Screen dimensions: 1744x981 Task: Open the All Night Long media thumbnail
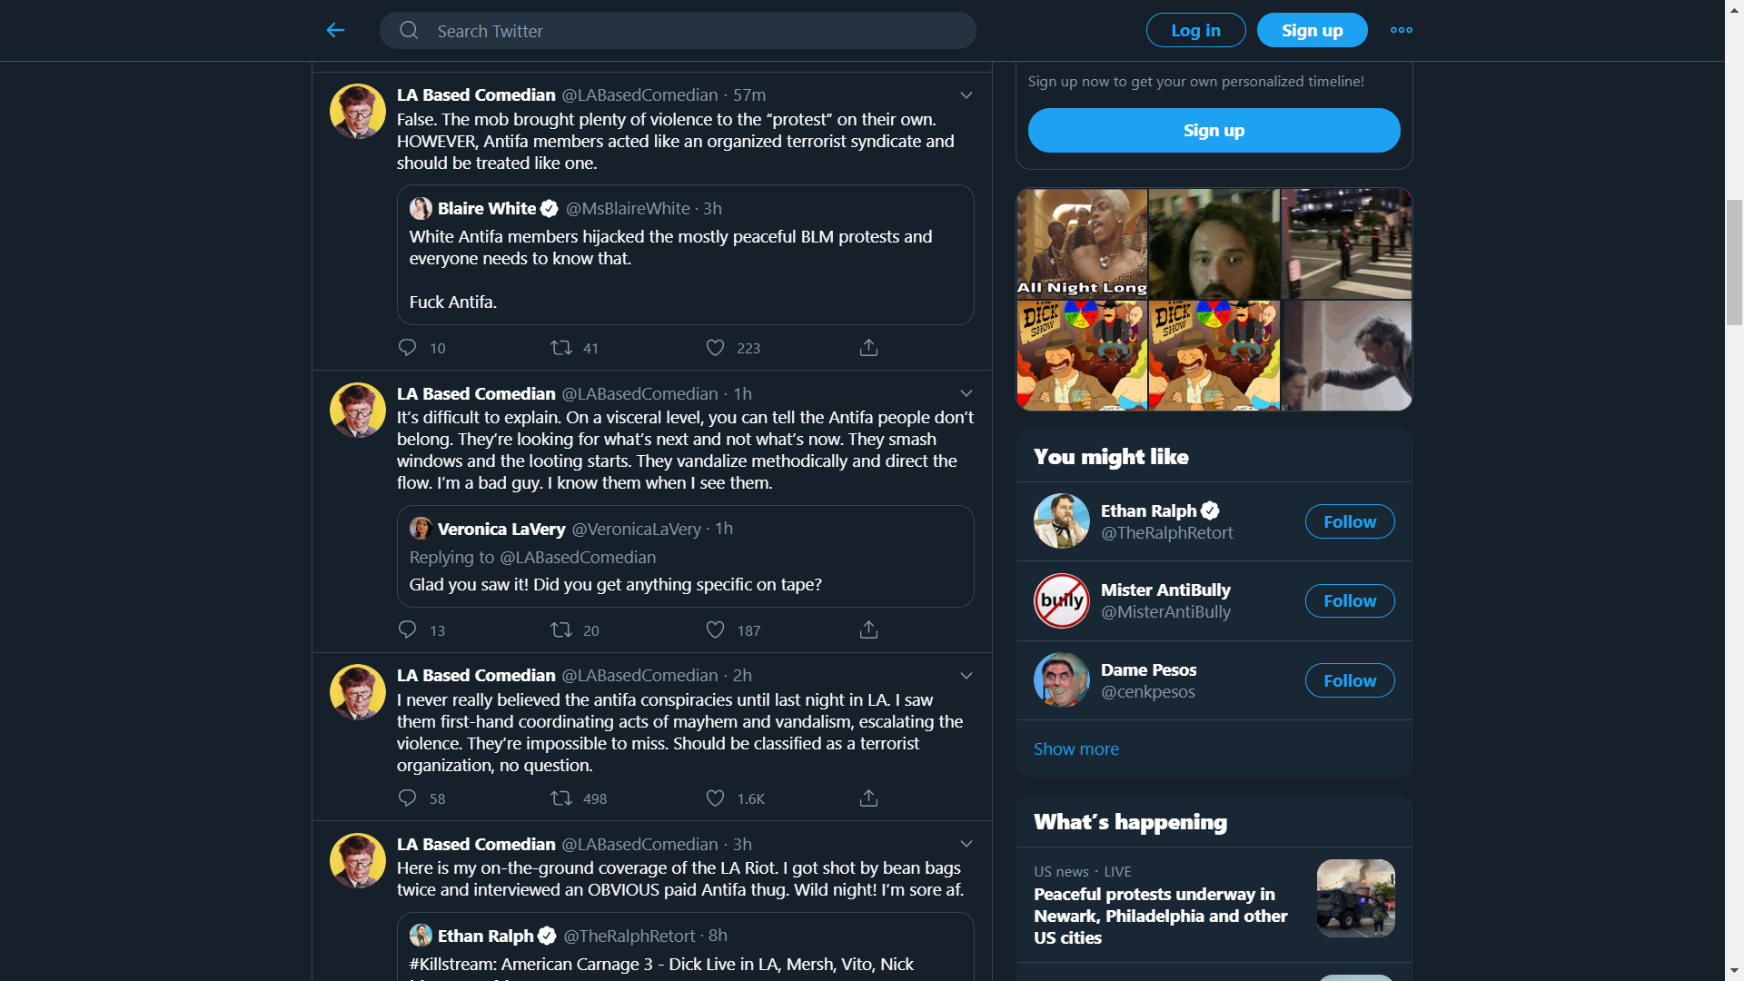(1082, 243)
